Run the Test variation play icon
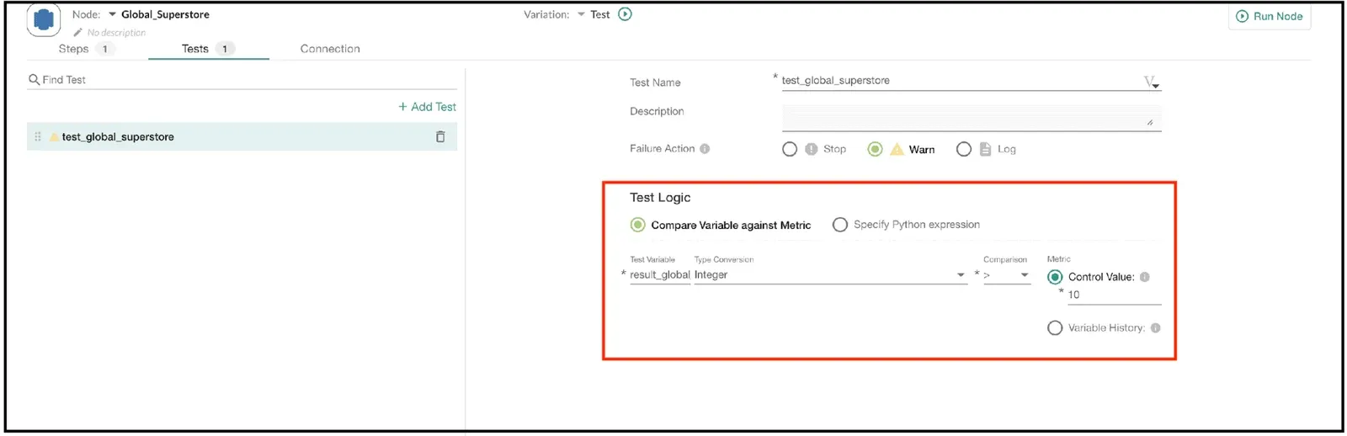This screenshot has height=436, width=1347. 625,14
